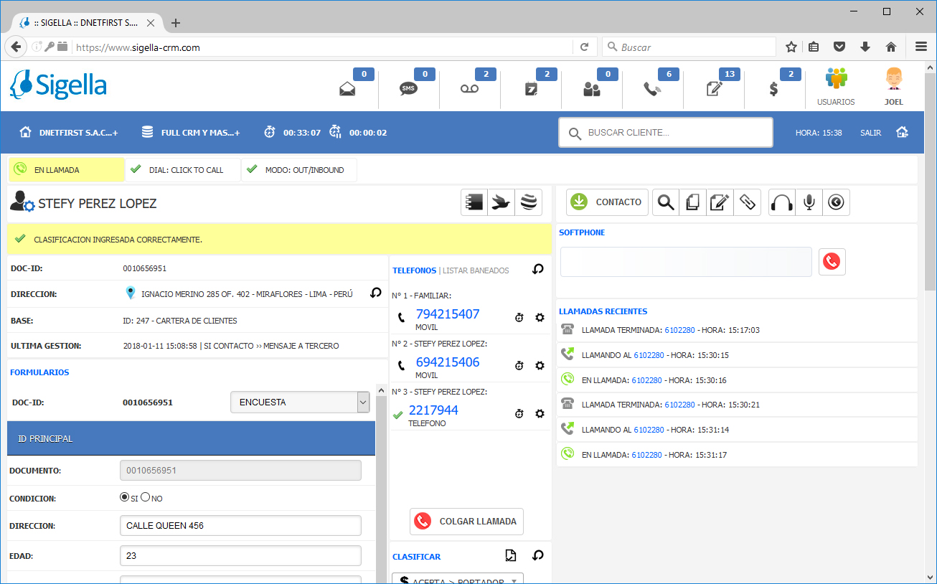Hang up with the red softphone button

pos(832,262)
